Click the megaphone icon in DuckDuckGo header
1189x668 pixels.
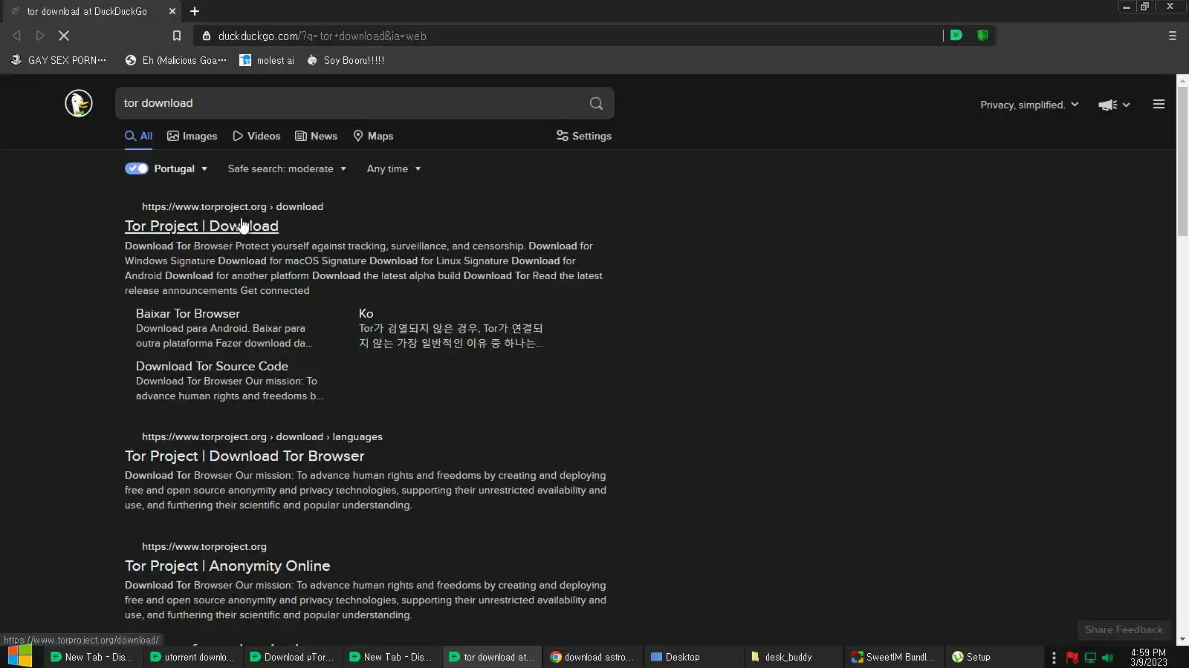pos(1107,105)
